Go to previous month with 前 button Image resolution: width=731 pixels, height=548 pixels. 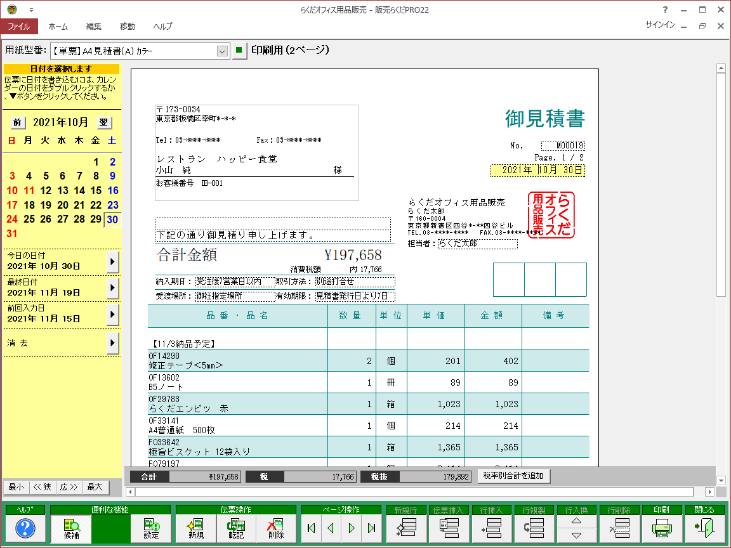[x=17, y=122]
